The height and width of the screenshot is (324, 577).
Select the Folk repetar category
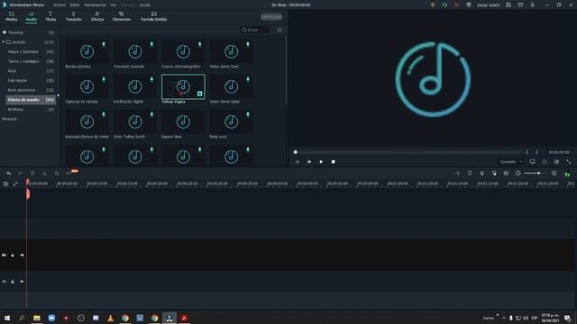17,80
